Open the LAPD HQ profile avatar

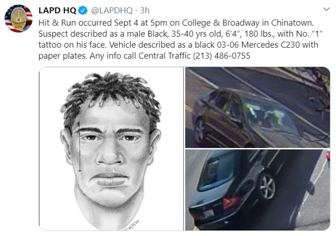click(18, 18)
